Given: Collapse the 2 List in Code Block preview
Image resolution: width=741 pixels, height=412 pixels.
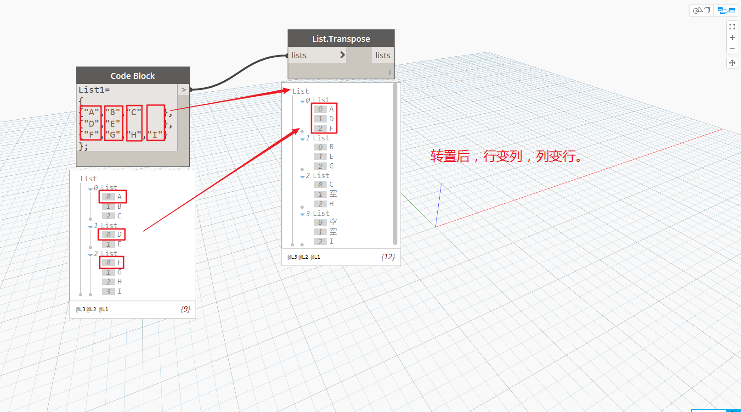Looking at the screenshot, I should click(90, 255).
